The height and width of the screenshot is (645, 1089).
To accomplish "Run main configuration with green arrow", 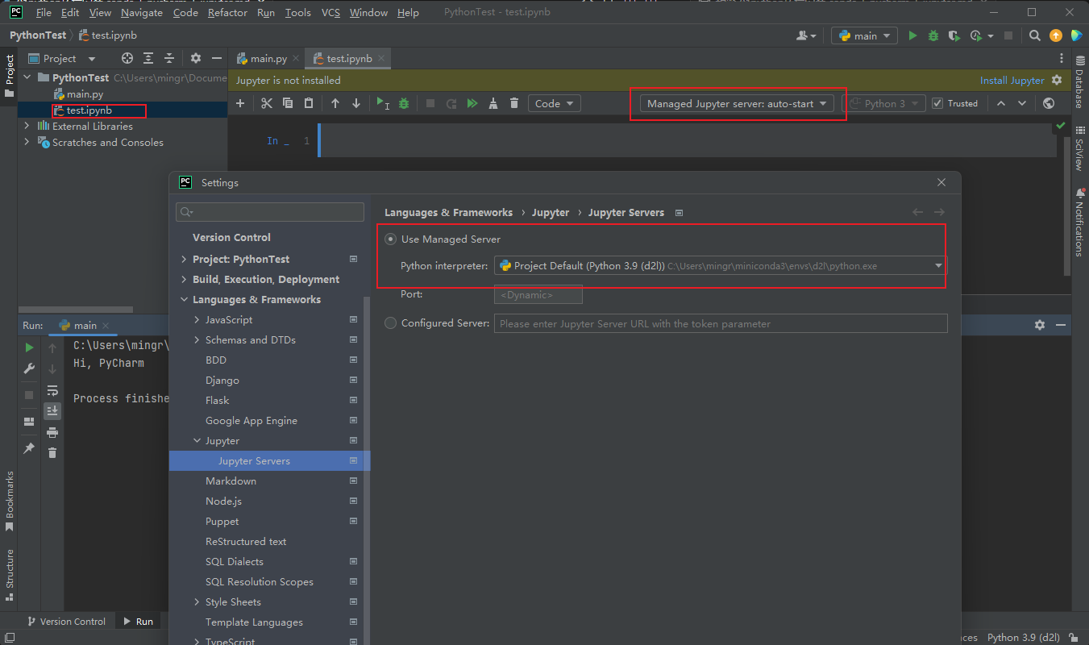I will [x=912, y=35].
